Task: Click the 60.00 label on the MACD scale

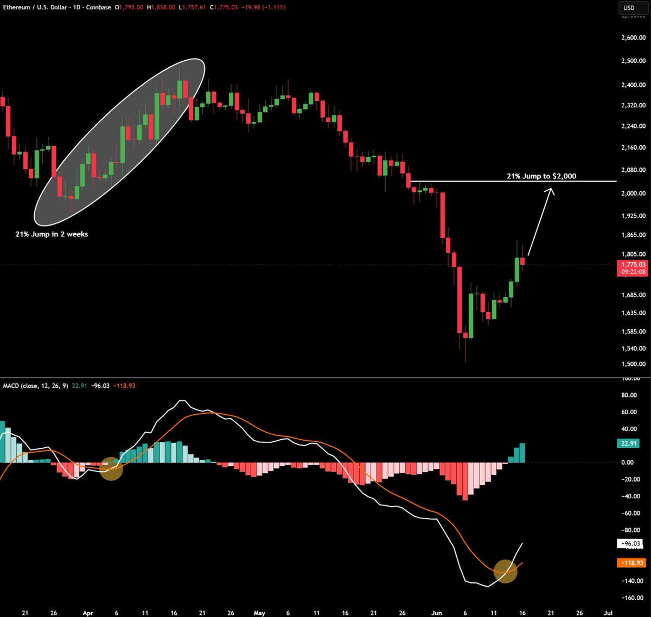Action: point(629,412)
